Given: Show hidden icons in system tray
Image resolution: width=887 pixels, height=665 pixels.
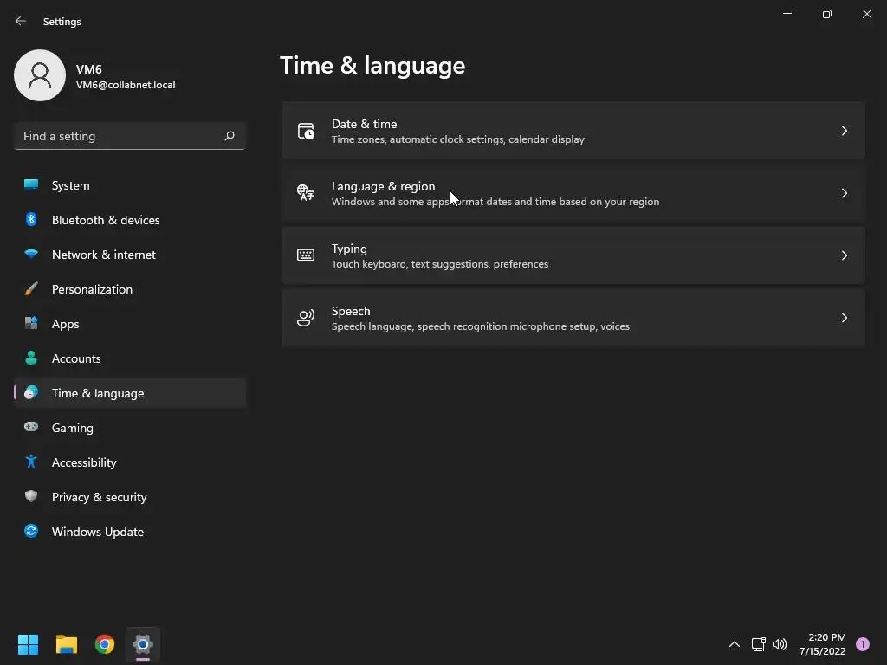Looking at the screenshot, I should click(x=735, y=644).
